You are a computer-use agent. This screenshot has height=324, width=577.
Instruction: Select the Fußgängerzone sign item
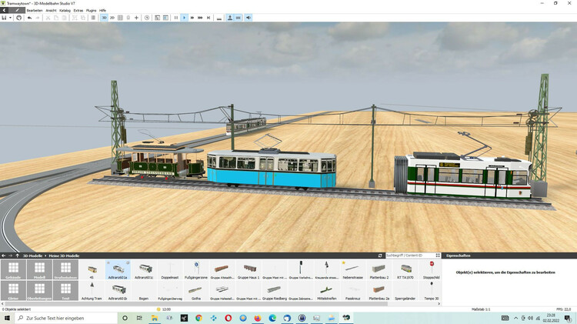tap(196, 269)
